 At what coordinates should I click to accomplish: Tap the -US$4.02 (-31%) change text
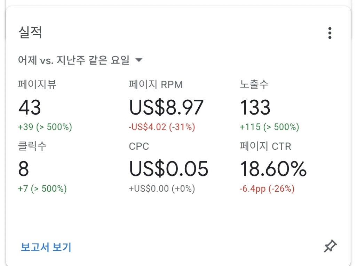click(x=162, y=127)
